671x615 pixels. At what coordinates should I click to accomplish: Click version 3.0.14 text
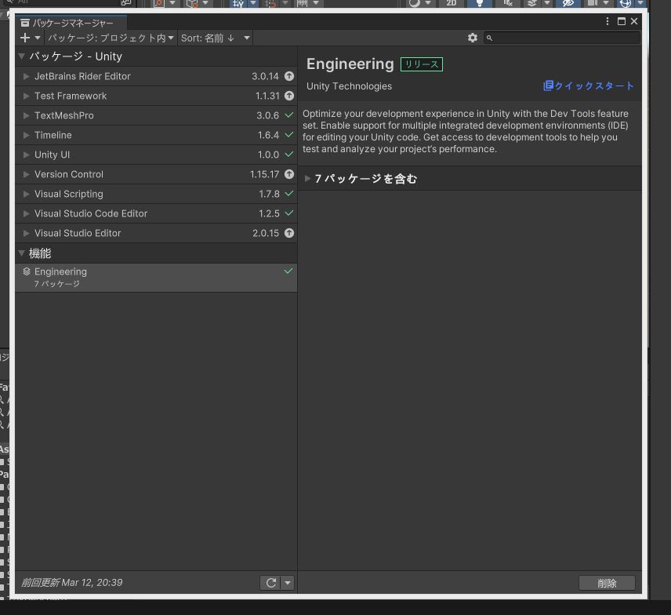click(x=265, y=76)
